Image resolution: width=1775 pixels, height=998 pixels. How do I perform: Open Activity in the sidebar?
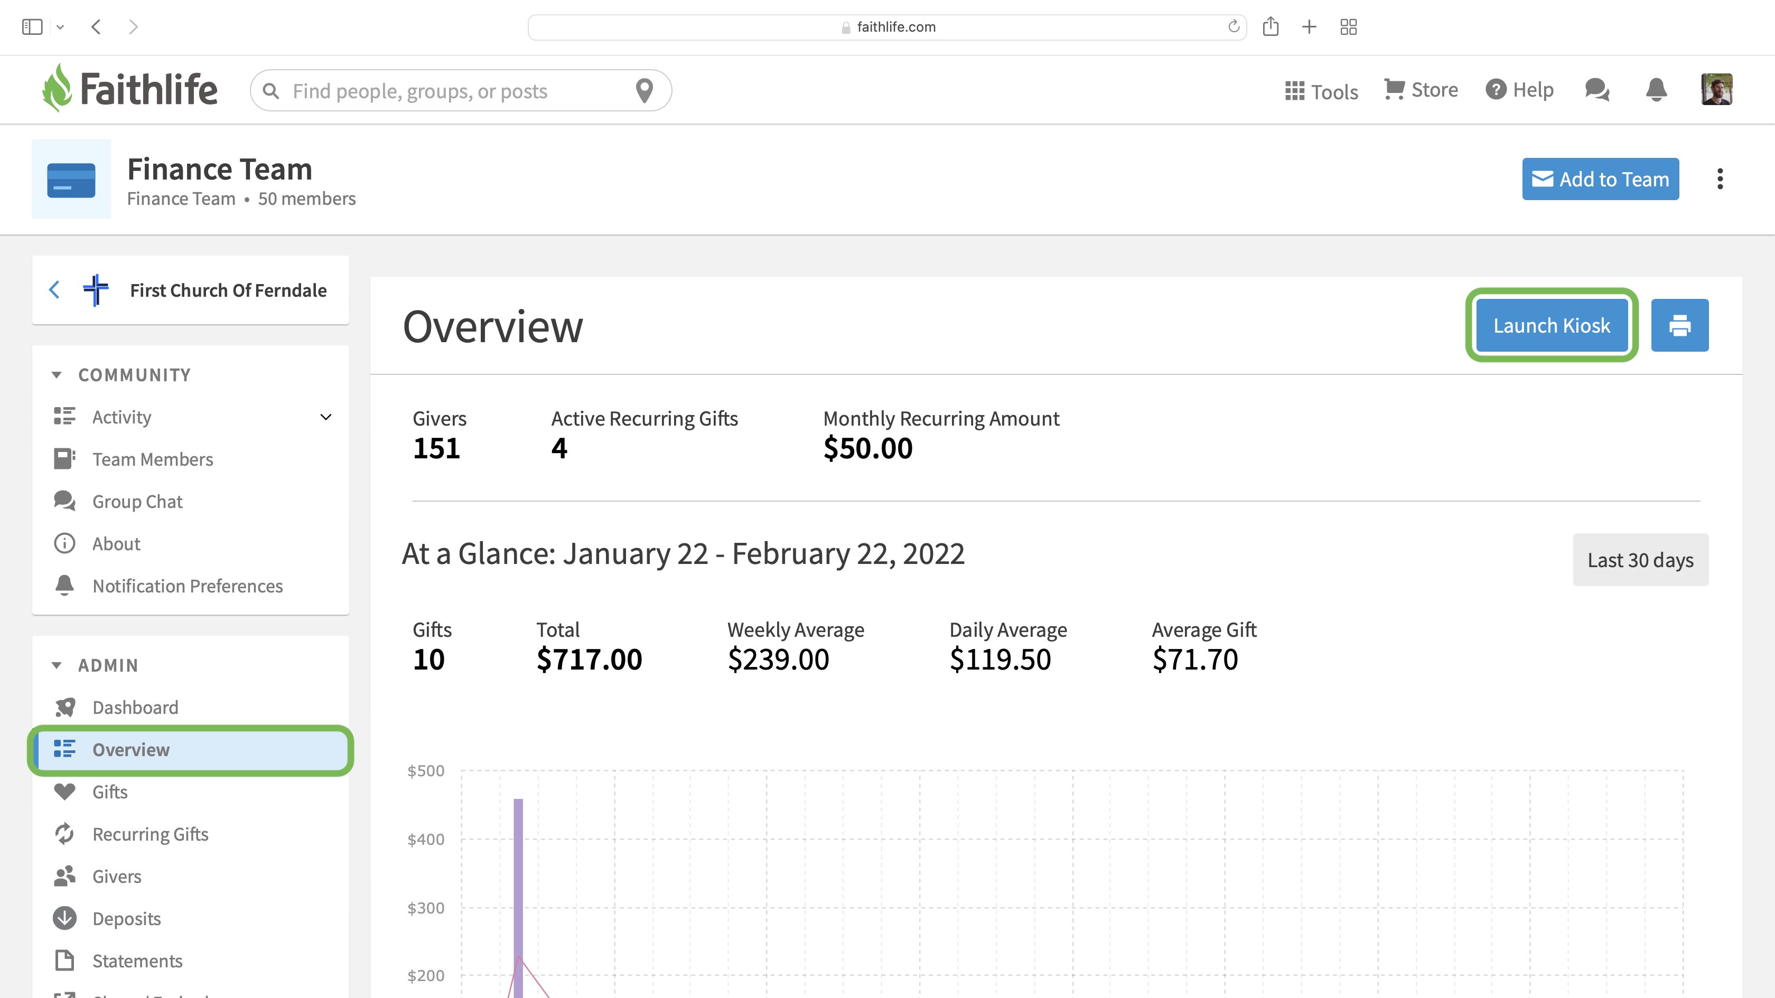[x=122, y=417]
